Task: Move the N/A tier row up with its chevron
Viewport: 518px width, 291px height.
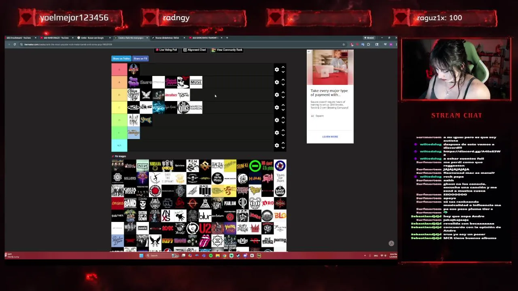Action: pos(283,143)
